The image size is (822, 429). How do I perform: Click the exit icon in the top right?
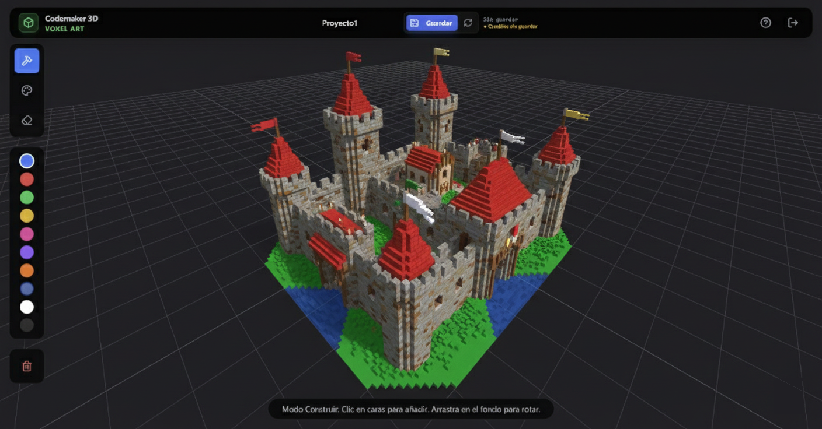click(x=794, y=23)
